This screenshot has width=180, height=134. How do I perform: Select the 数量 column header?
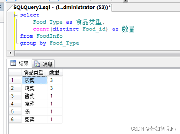pyautogui.click(x=55, y=73)
